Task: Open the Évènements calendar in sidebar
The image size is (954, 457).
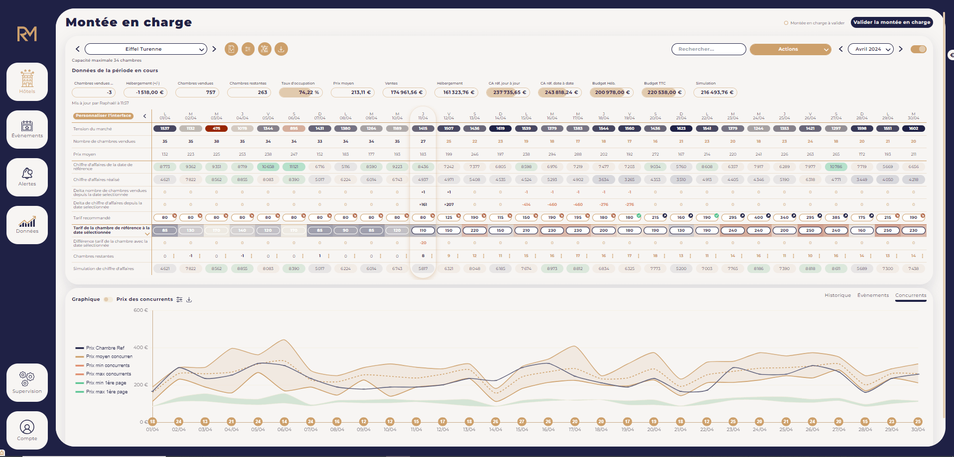Action: pyautogui.click(x=27, y=129)
